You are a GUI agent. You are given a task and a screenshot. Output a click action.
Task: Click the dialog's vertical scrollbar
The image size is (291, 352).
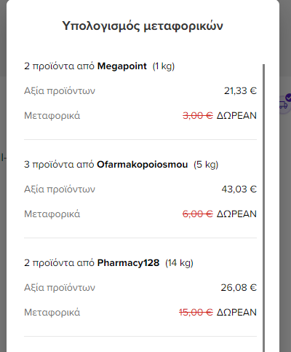point(263,208)
